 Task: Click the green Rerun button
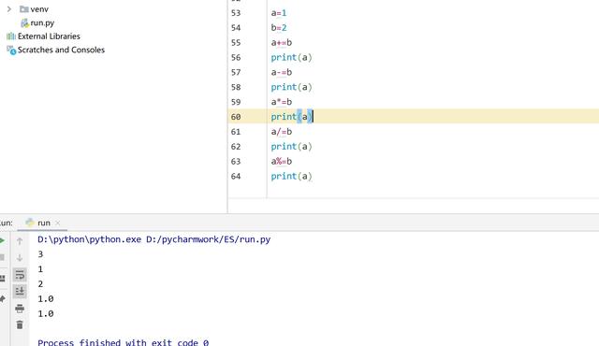2,240
